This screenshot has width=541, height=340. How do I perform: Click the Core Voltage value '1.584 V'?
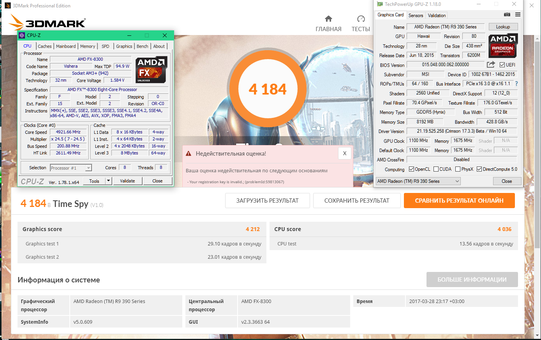(x=117, y=81)
